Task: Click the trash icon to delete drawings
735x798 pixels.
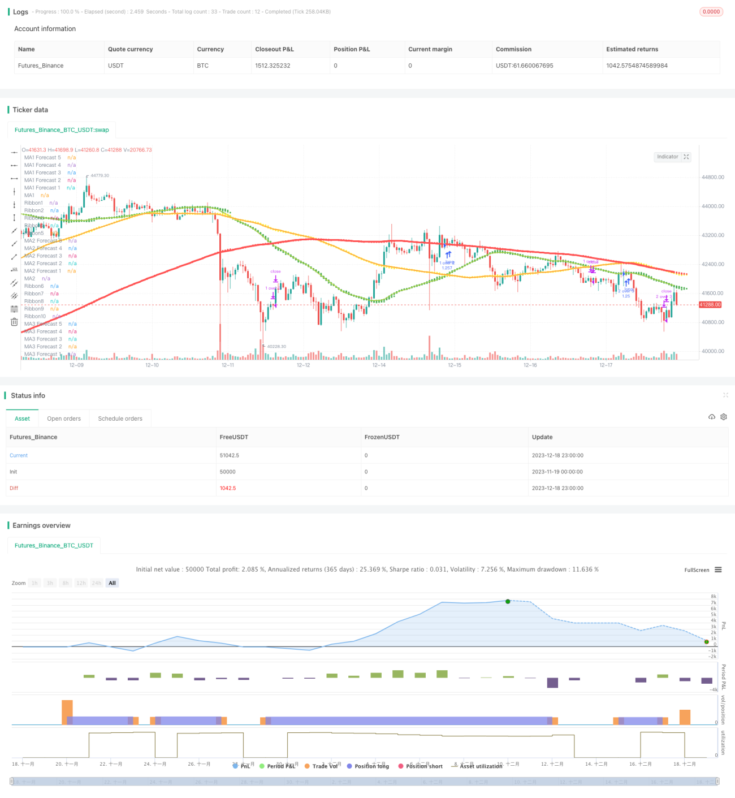Action: (x=14, y=322)
